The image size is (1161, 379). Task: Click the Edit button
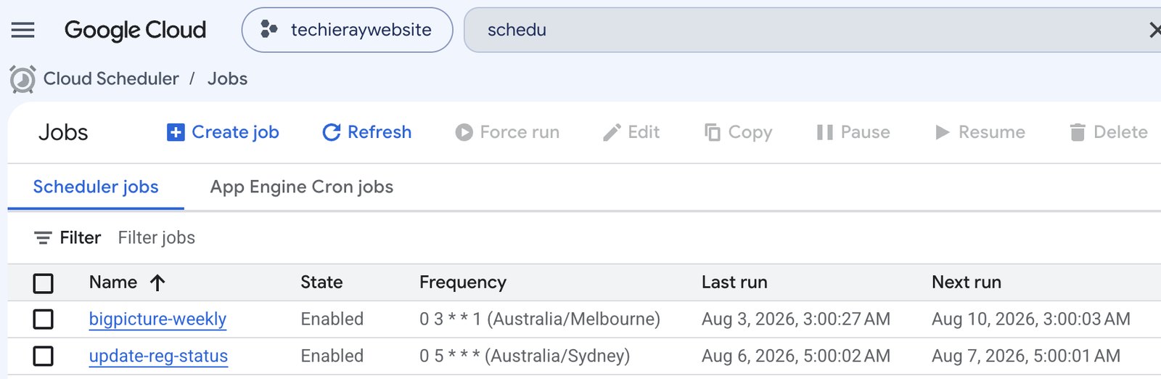pos(631,132)
